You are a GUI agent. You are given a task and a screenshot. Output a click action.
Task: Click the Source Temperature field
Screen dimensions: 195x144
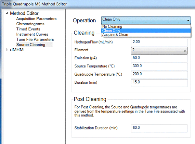pos(159,66)
